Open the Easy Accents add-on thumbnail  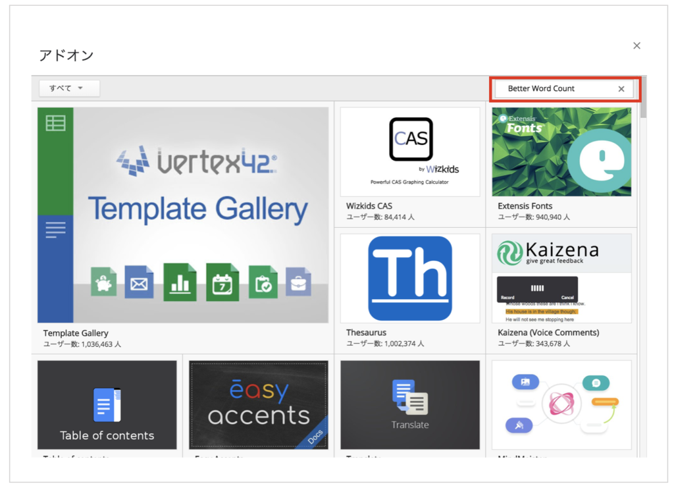pos(258,405)
